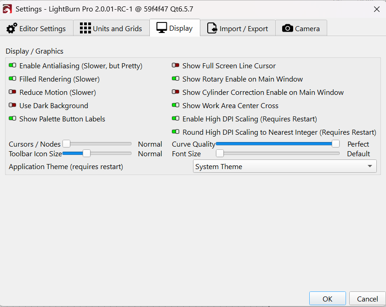Click the Cursors / Nodes slider handle
386x307 pixels.
pos(67,143)
